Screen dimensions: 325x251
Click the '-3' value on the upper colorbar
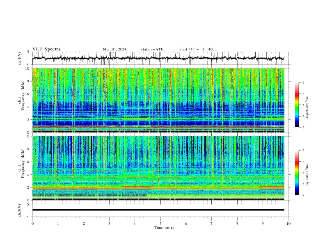pyautogui.click(x=302, y=82)
